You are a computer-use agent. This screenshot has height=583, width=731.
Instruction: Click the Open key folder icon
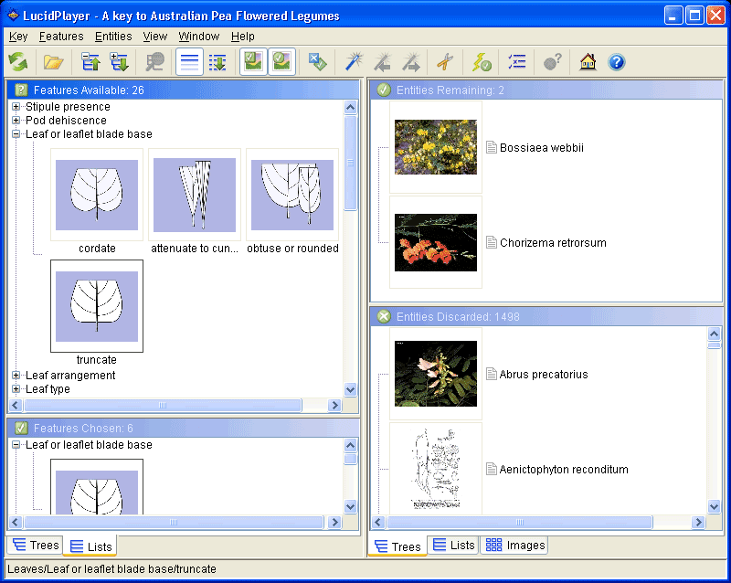54,62
